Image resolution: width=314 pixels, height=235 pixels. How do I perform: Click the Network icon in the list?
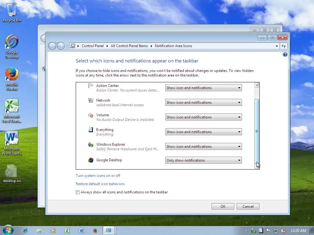pyautogui.click(x=91, y=100)
